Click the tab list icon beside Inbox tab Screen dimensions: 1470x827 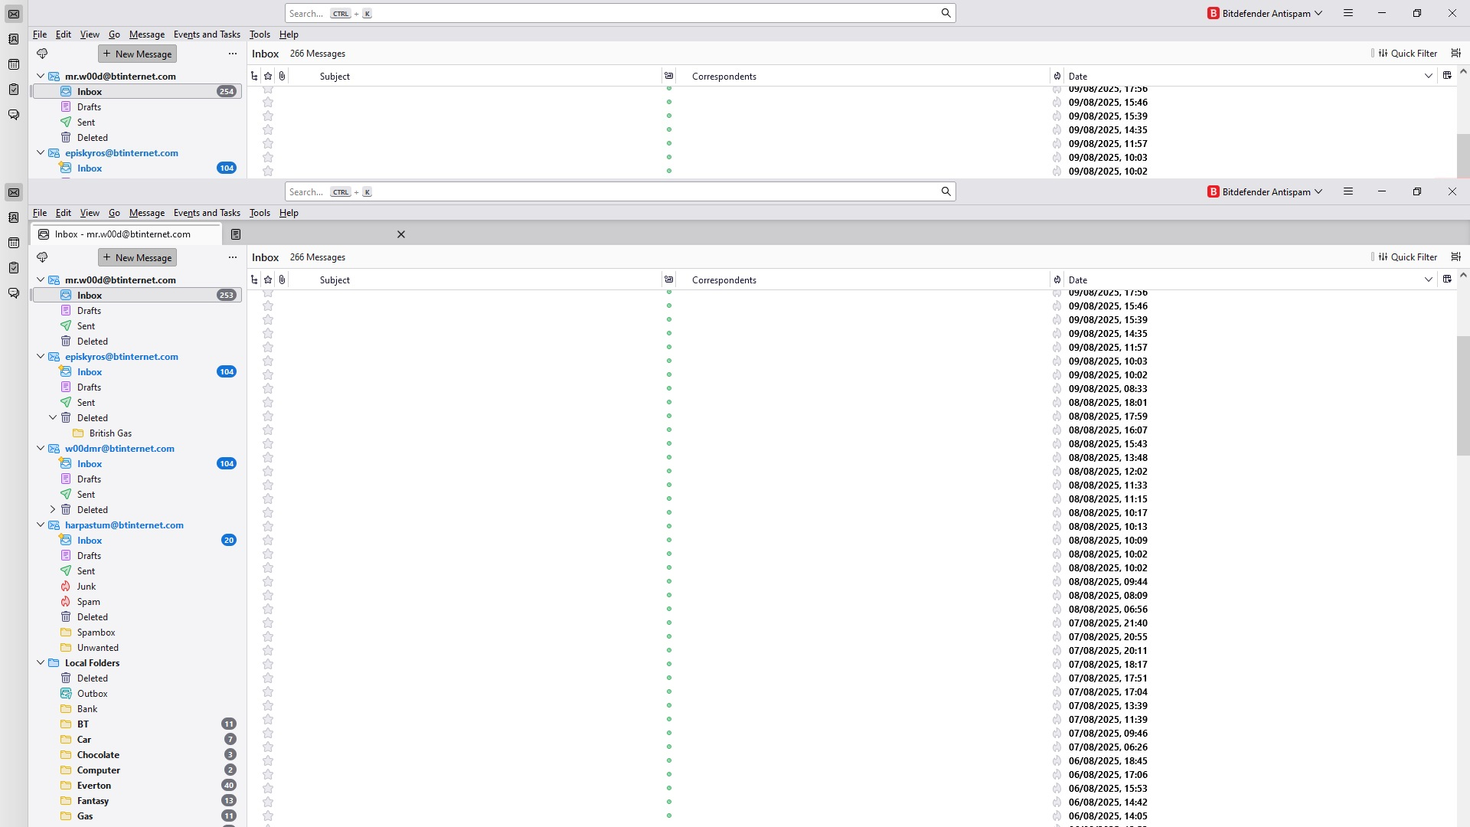point(236,234)
